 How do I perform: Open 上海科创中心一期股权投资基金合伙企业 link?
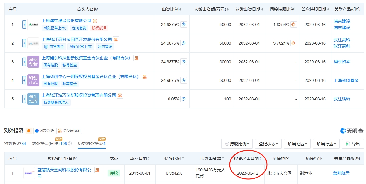pyautogui.click(x=90, y=77)
